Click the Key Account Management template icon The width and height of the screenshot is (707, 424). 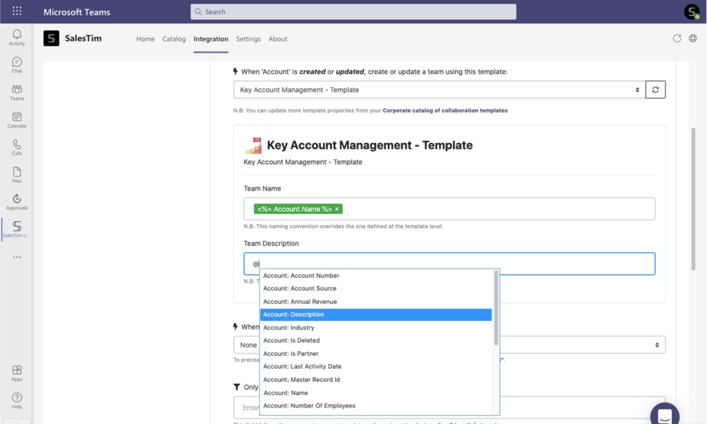pyautogui.click(x=253, y=145)
